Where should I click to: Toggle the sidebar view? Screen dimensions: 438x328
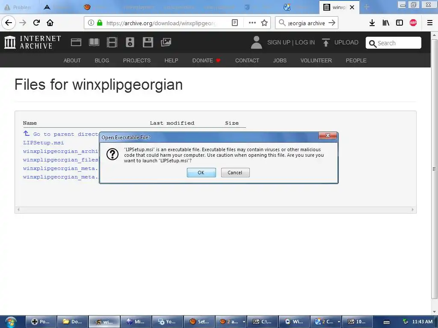point(400,23)
